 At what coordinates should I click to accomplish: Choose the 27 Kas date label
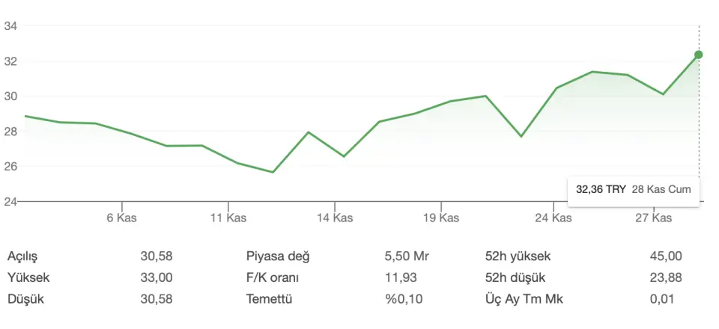[653, 218]
